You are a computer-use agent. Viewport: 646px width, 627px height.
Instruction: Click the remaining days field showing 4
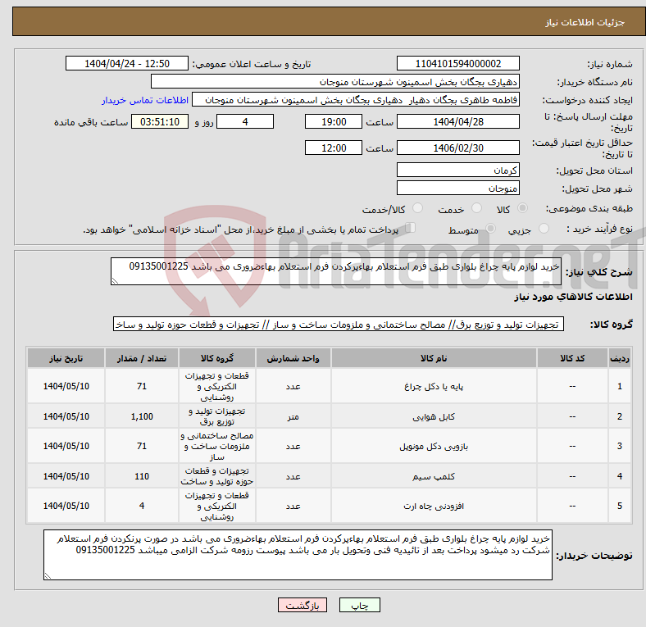245,121
